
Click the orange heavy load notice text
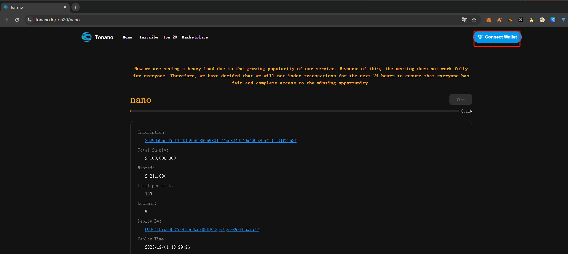point(301,76)
